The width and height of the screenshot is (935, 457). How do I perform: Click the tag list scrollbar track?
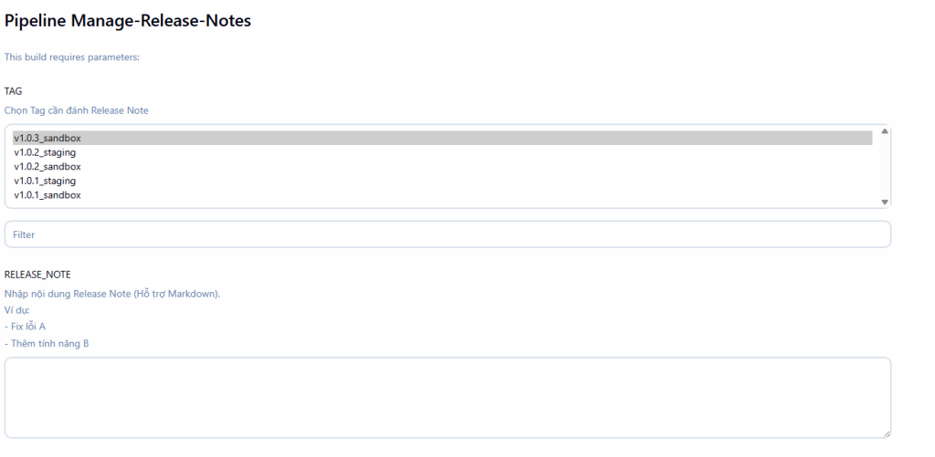coord(884,166)
